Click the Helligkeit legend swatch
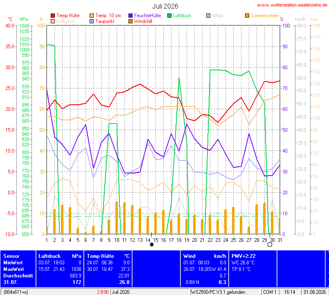Viewport: 329px width, 295px height. coord(53,21)
